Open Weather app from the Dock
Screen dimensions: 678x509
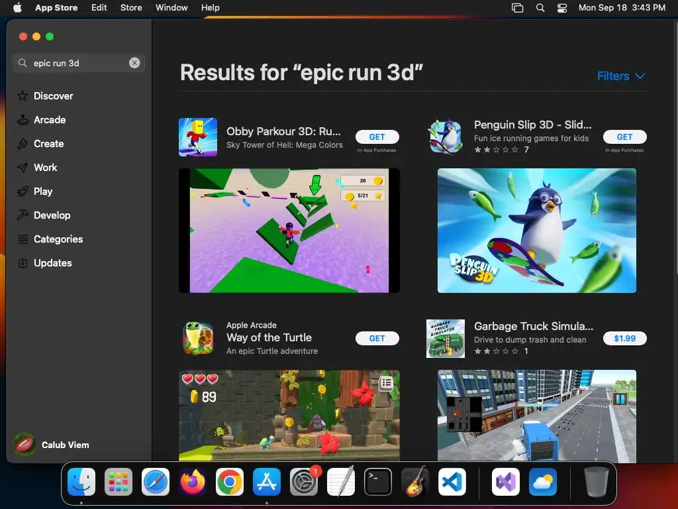pyautogui.click(x=543, y=482)
